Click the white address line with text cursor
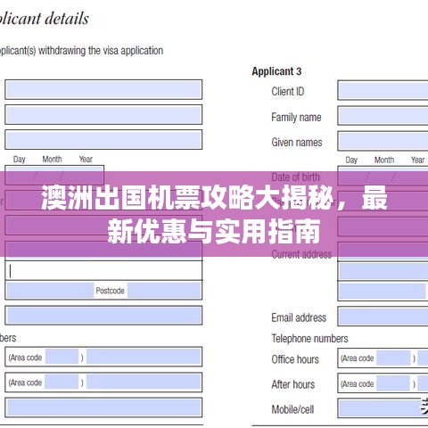 [103, 271]
